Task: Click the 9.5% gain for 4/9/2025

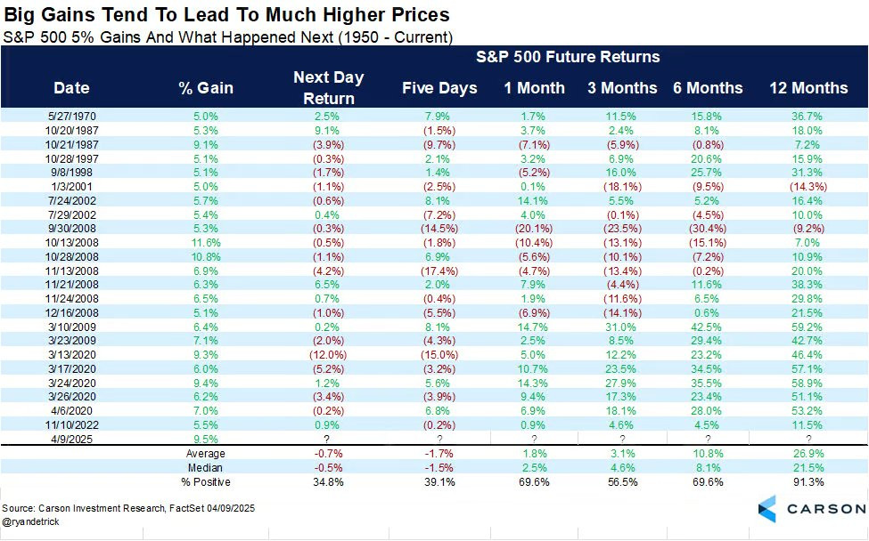Action: coord(206,440)
